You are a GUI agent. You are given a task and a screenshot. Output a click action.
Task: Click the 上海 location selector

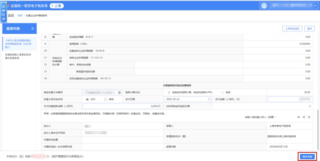57,6
